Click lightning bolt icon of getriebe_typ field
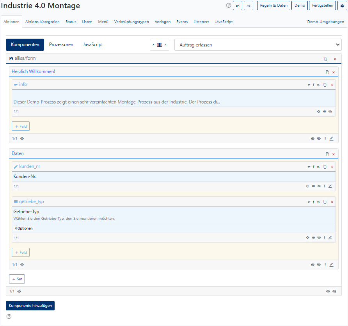The height and width of the screenshot is (326, 348). tap(314, 202)
